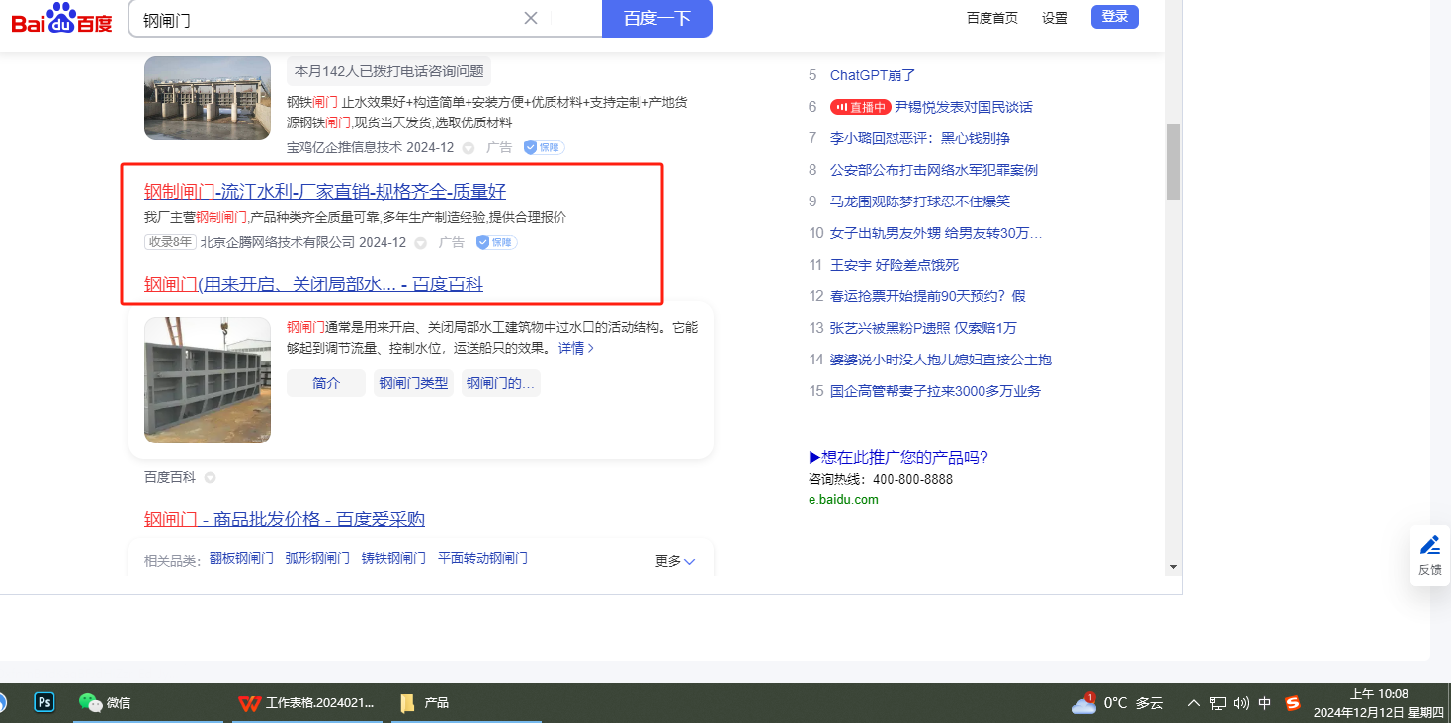The image size is (1451, 723).
Task: Click the page vertical scrollbar thumb
Action: pos(1173,162)
